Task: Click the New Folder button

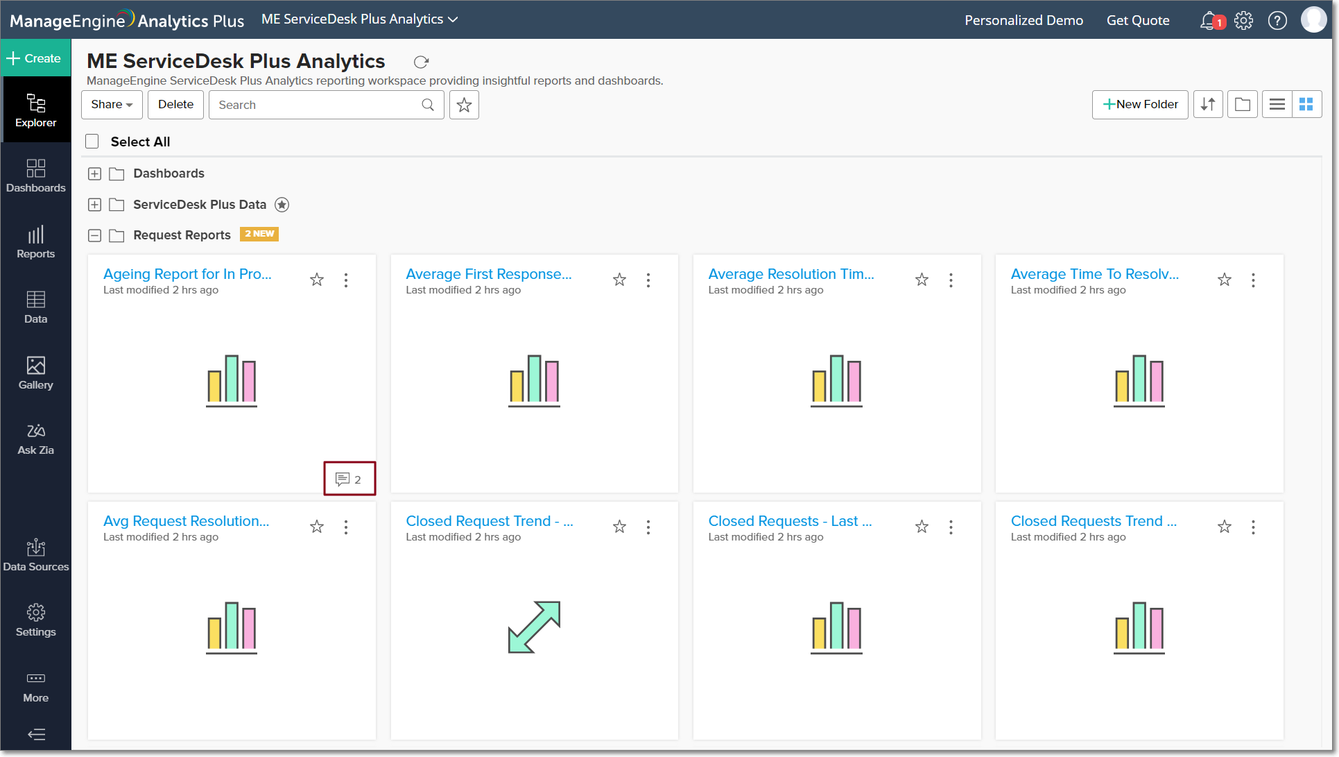Action: coord(1140,104)
